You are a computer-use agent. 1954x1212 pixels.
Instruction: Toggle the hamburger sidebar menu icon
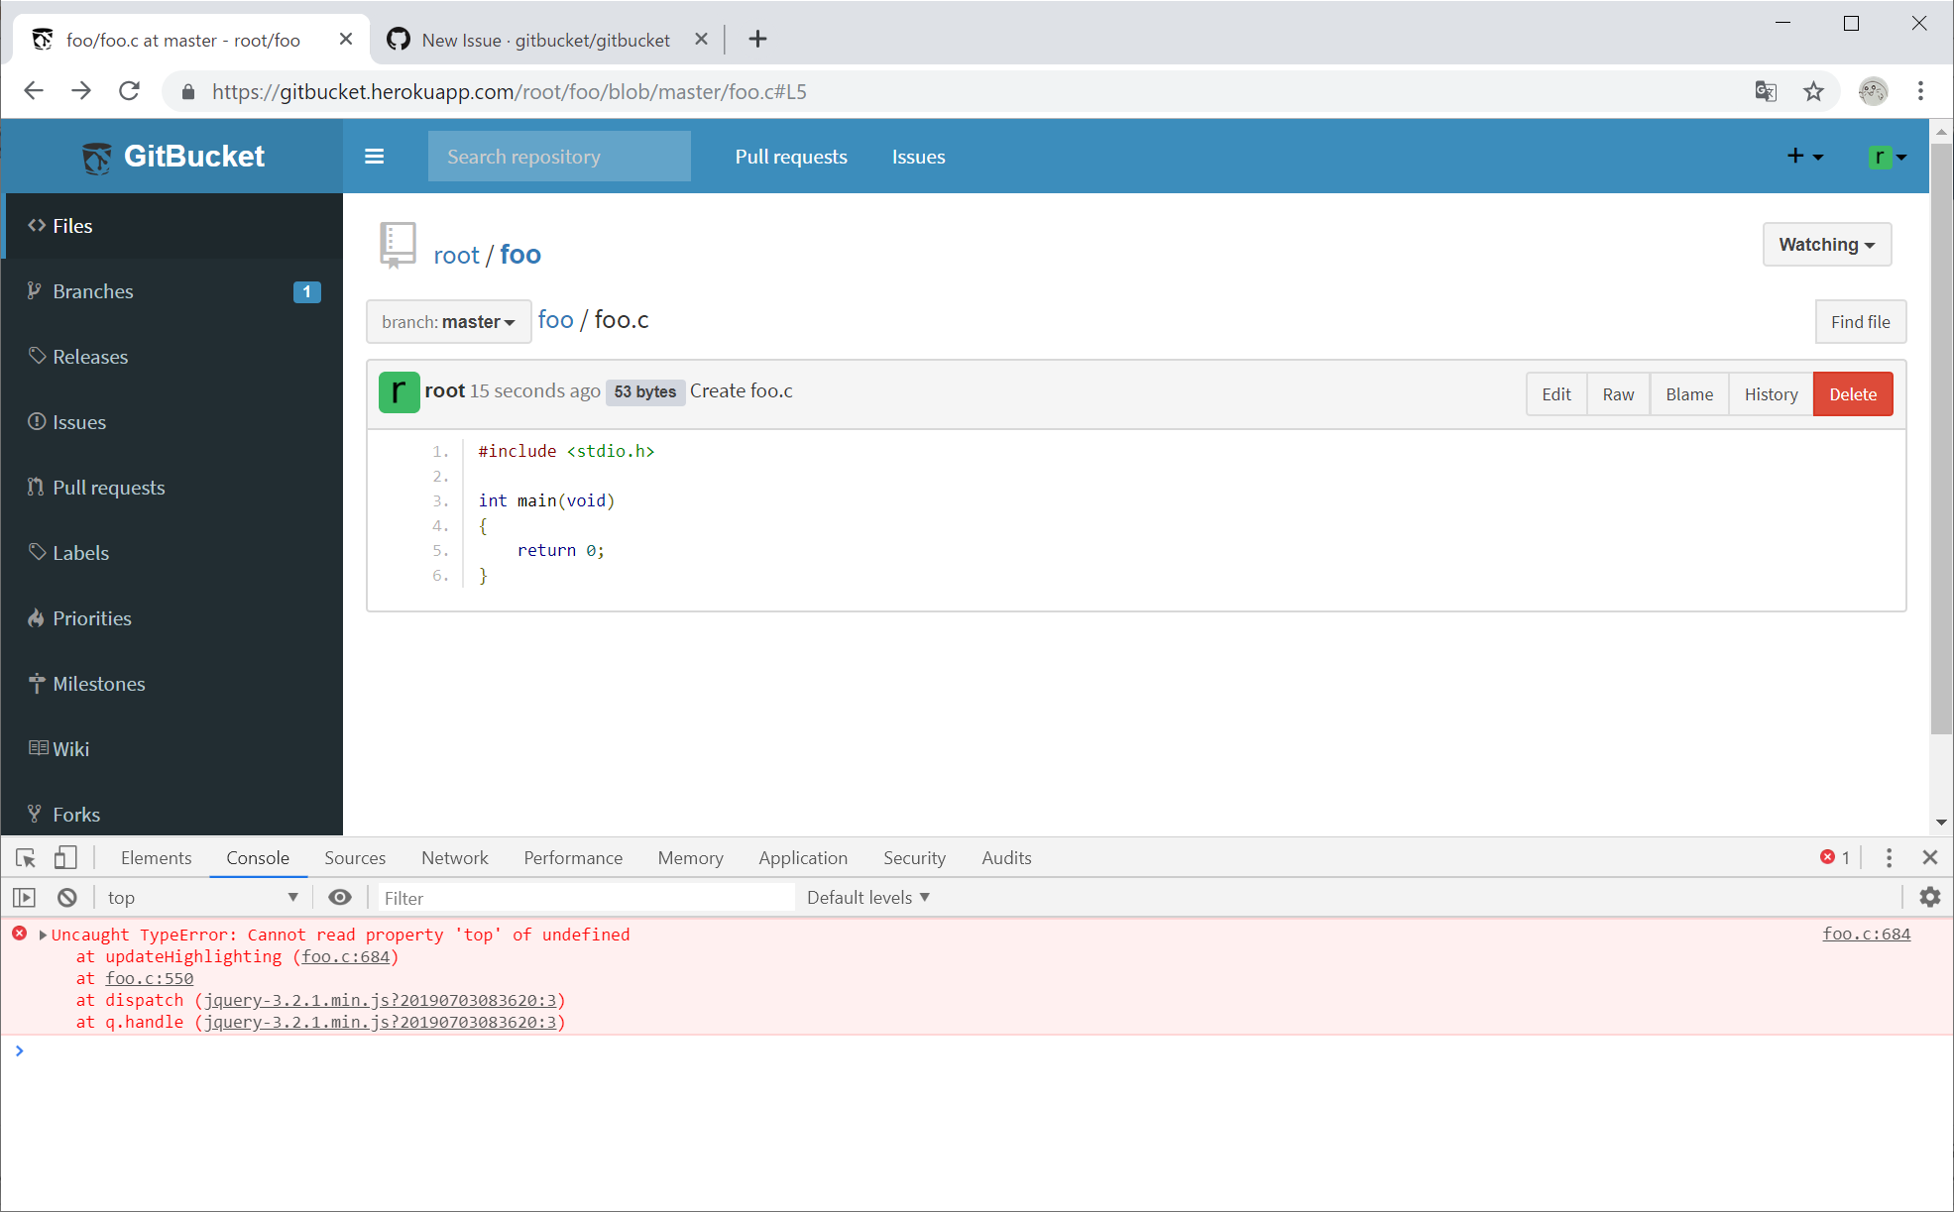click(x=374, y=157)
